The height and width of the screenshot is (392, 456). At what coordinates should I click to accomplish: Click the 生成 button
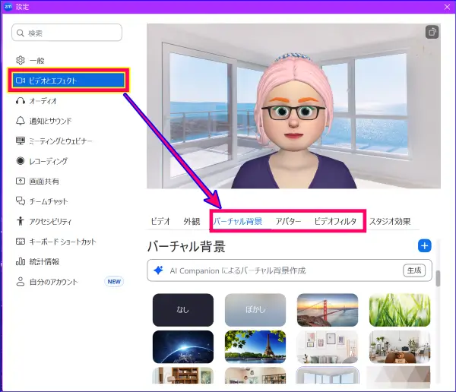(414, 270)
